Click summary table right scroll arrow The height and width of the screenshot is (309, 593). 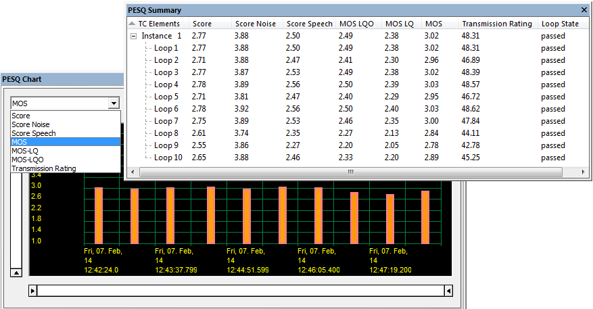coord(583,172)
